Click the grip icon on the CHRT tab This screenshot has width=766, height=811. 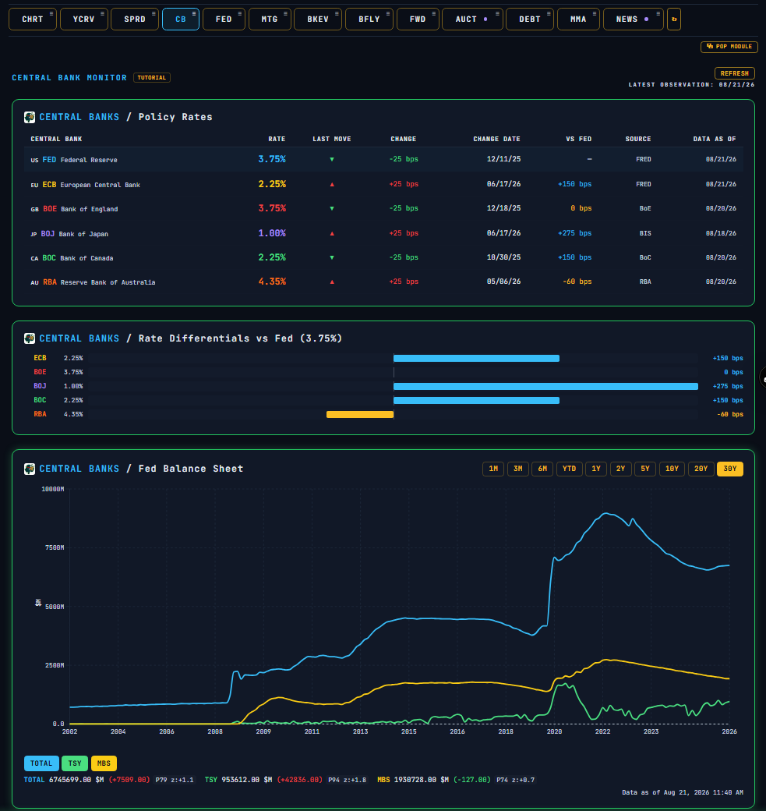[51, 14]
